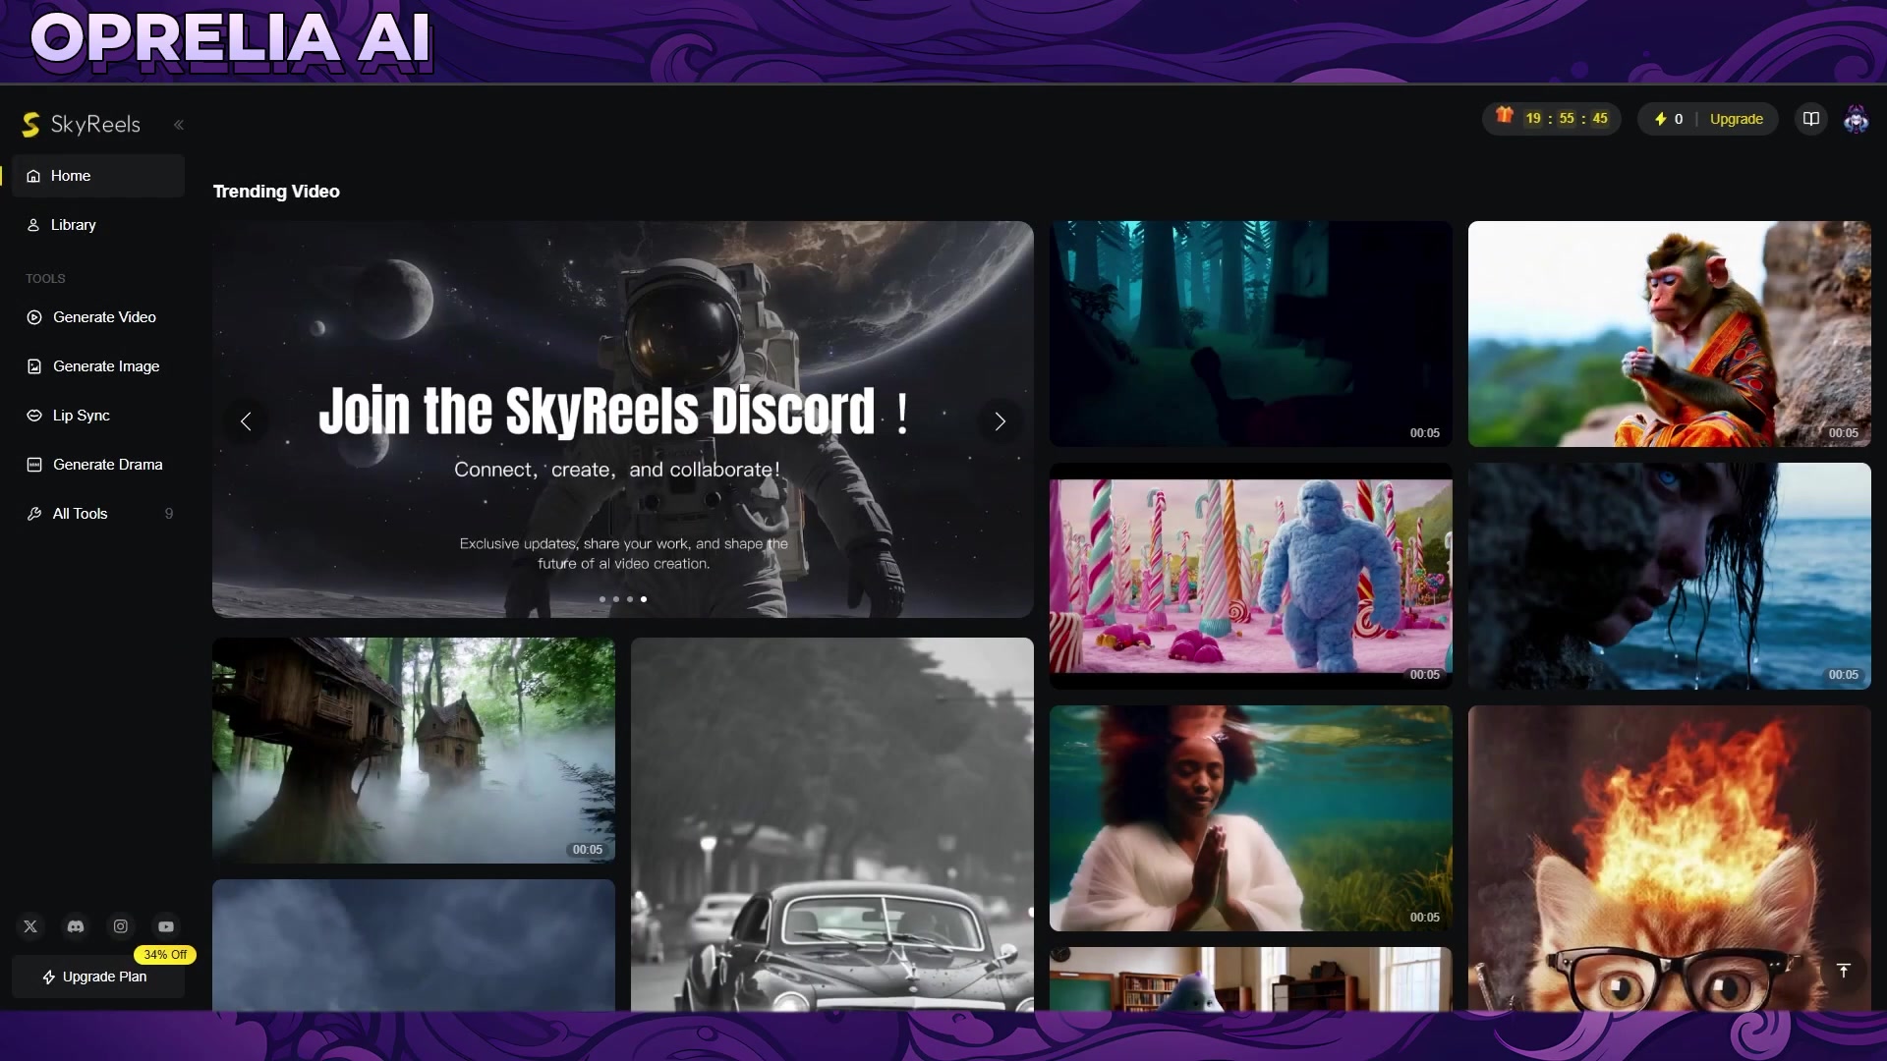
Task: Select the Lip Sync tool
Action: pos(98,416)
